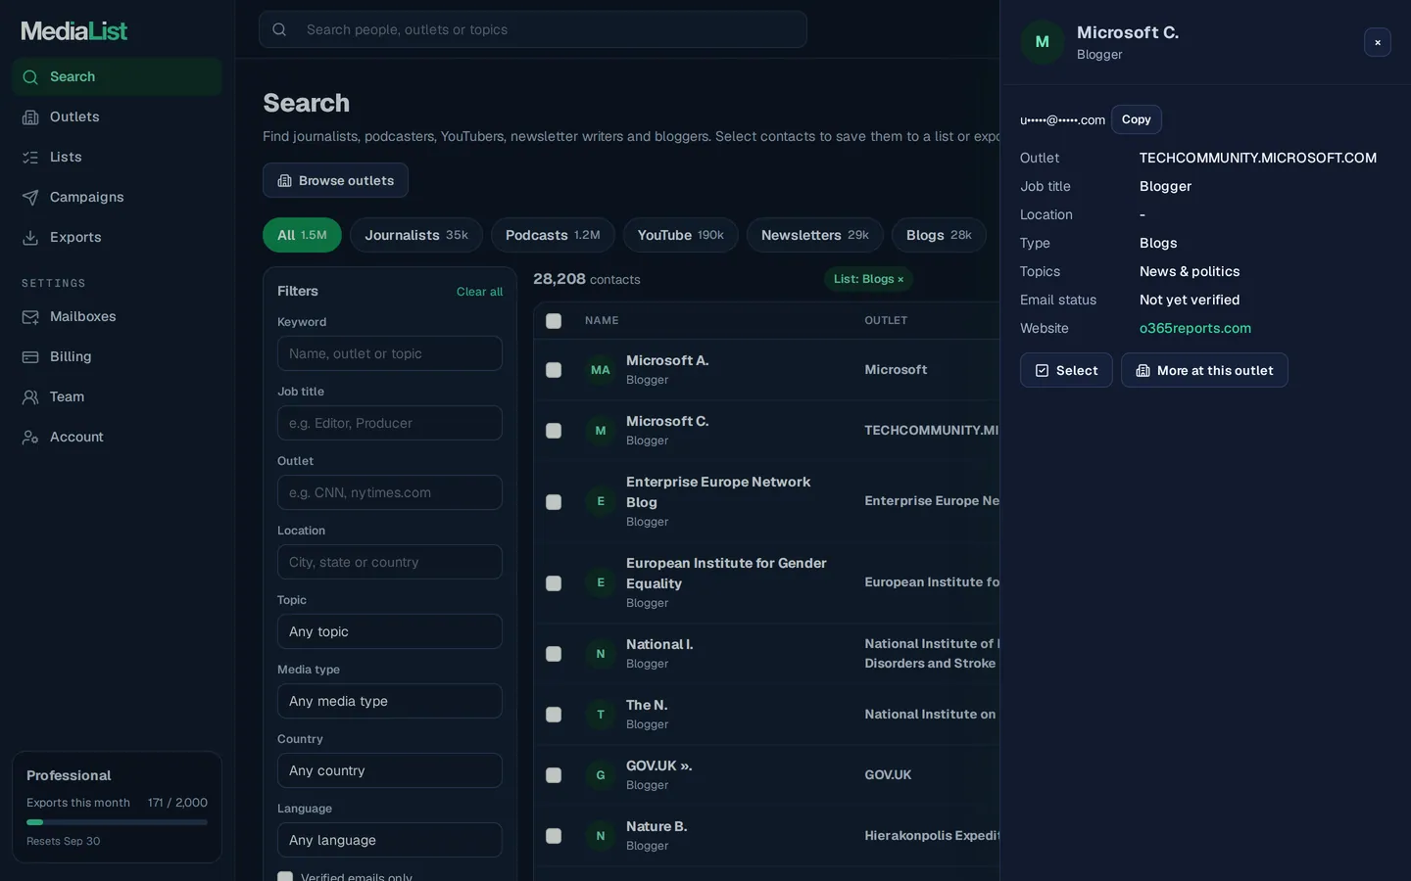Close the Microsoft C. detail panel
This screenshot has width=1411, height=881.
[1378, 42]
